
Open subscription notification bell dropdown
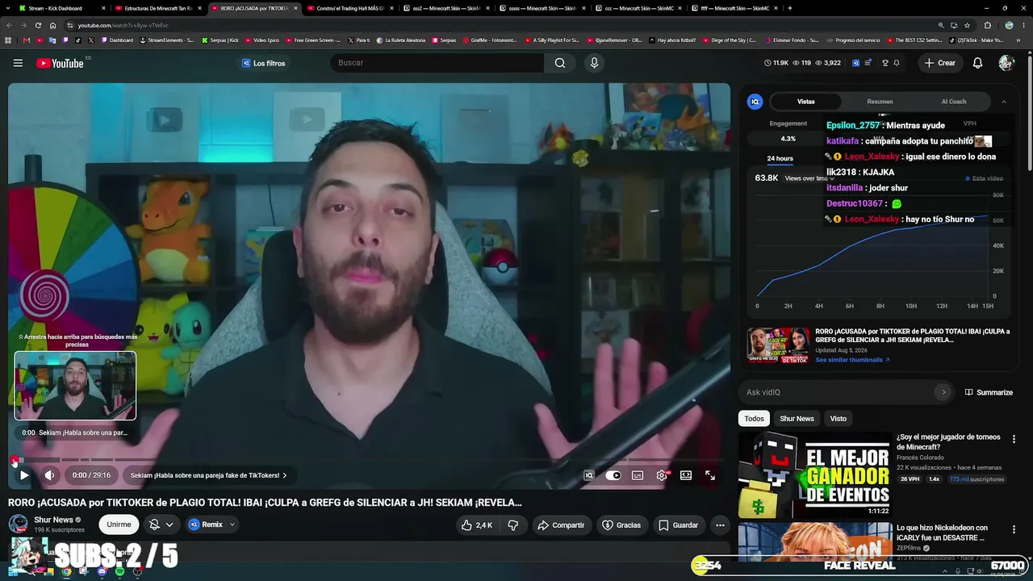(x=161, y=525)
